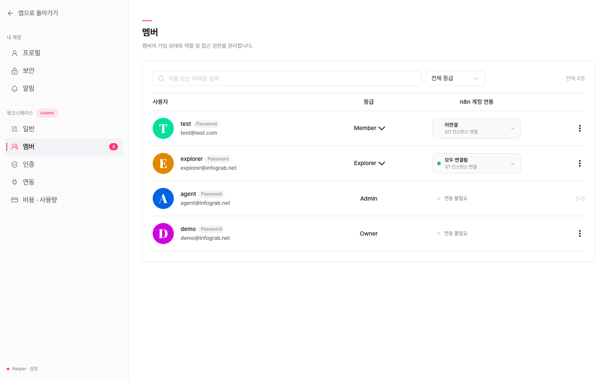609x380 pixels.
Task: Go to 프로필 in the sidebar
Action: [x=64, y=53]
